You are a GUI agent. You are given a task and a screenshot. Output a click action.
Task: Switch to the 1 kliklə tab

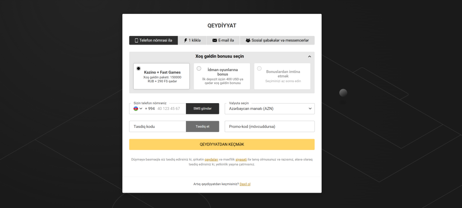click(192, 41)
